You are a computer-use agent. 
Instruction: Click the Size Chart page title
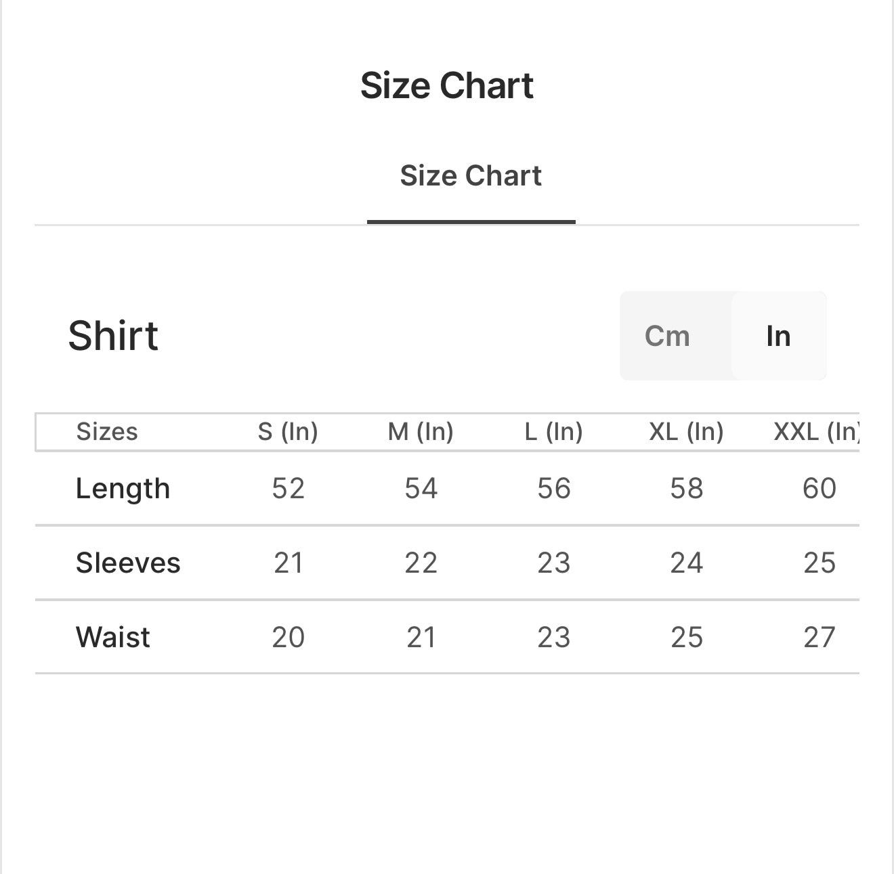pyautogui.click(x=448, y=85)
